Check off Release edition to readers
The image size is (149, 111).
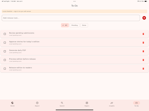(5, 69)
